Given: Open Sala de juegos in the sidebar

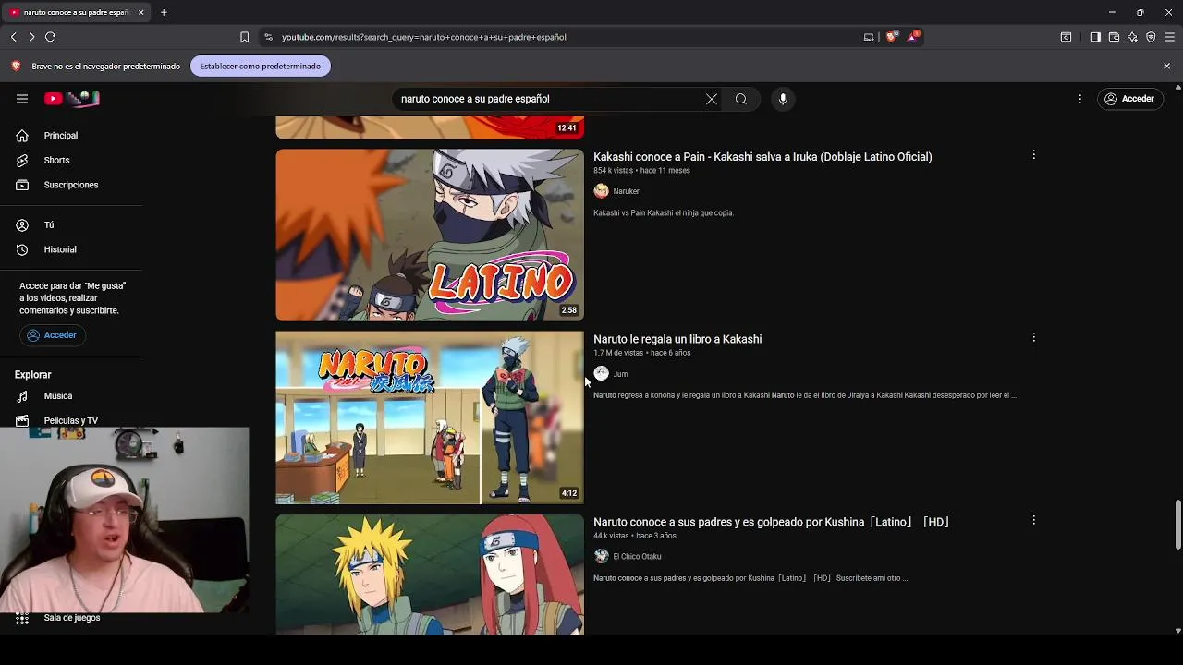Looking at the screenshot, I should click(x=71, y=618).
